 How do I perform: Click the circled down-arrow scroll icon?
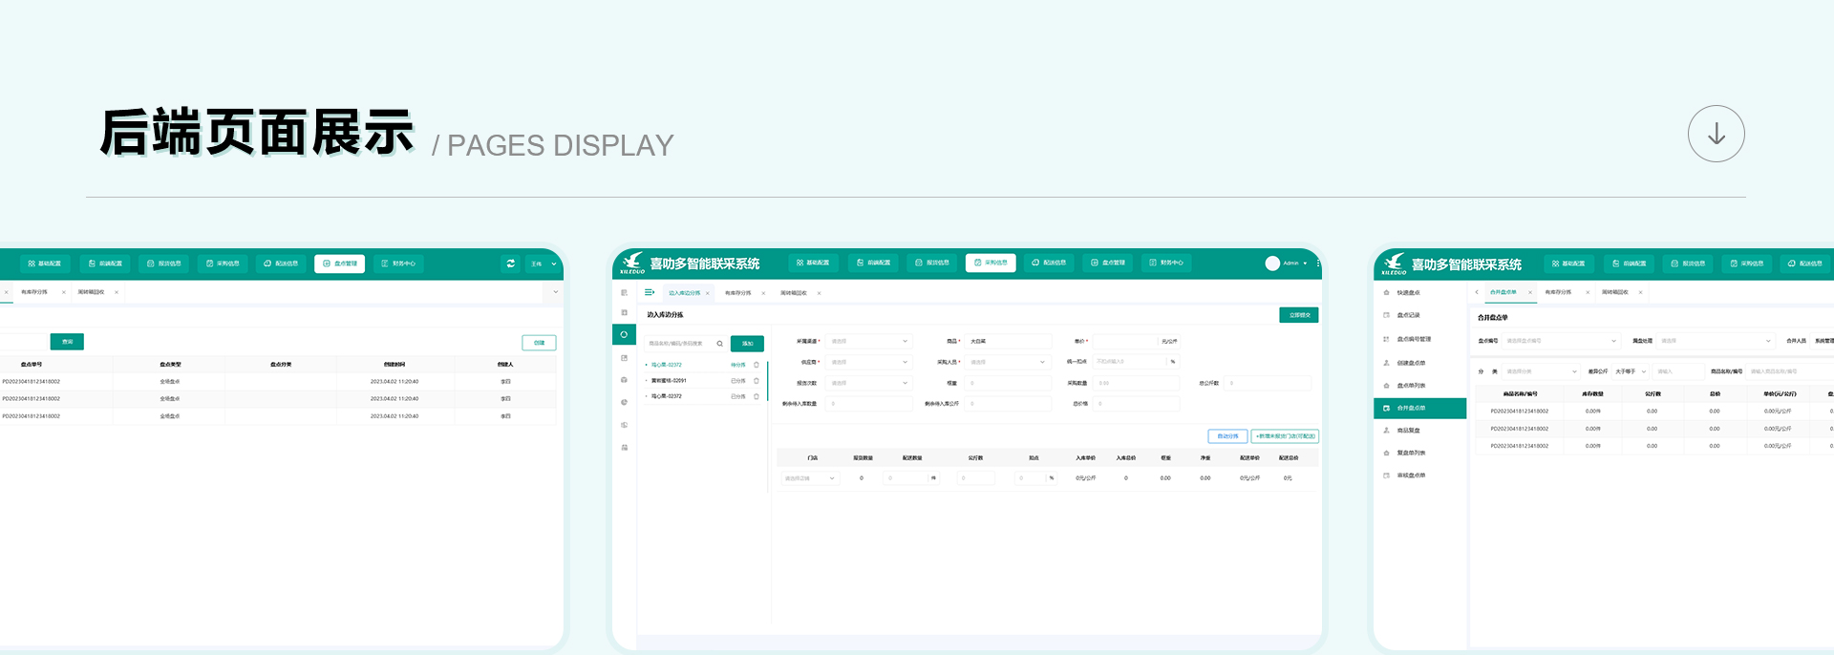pos(1716,134)
